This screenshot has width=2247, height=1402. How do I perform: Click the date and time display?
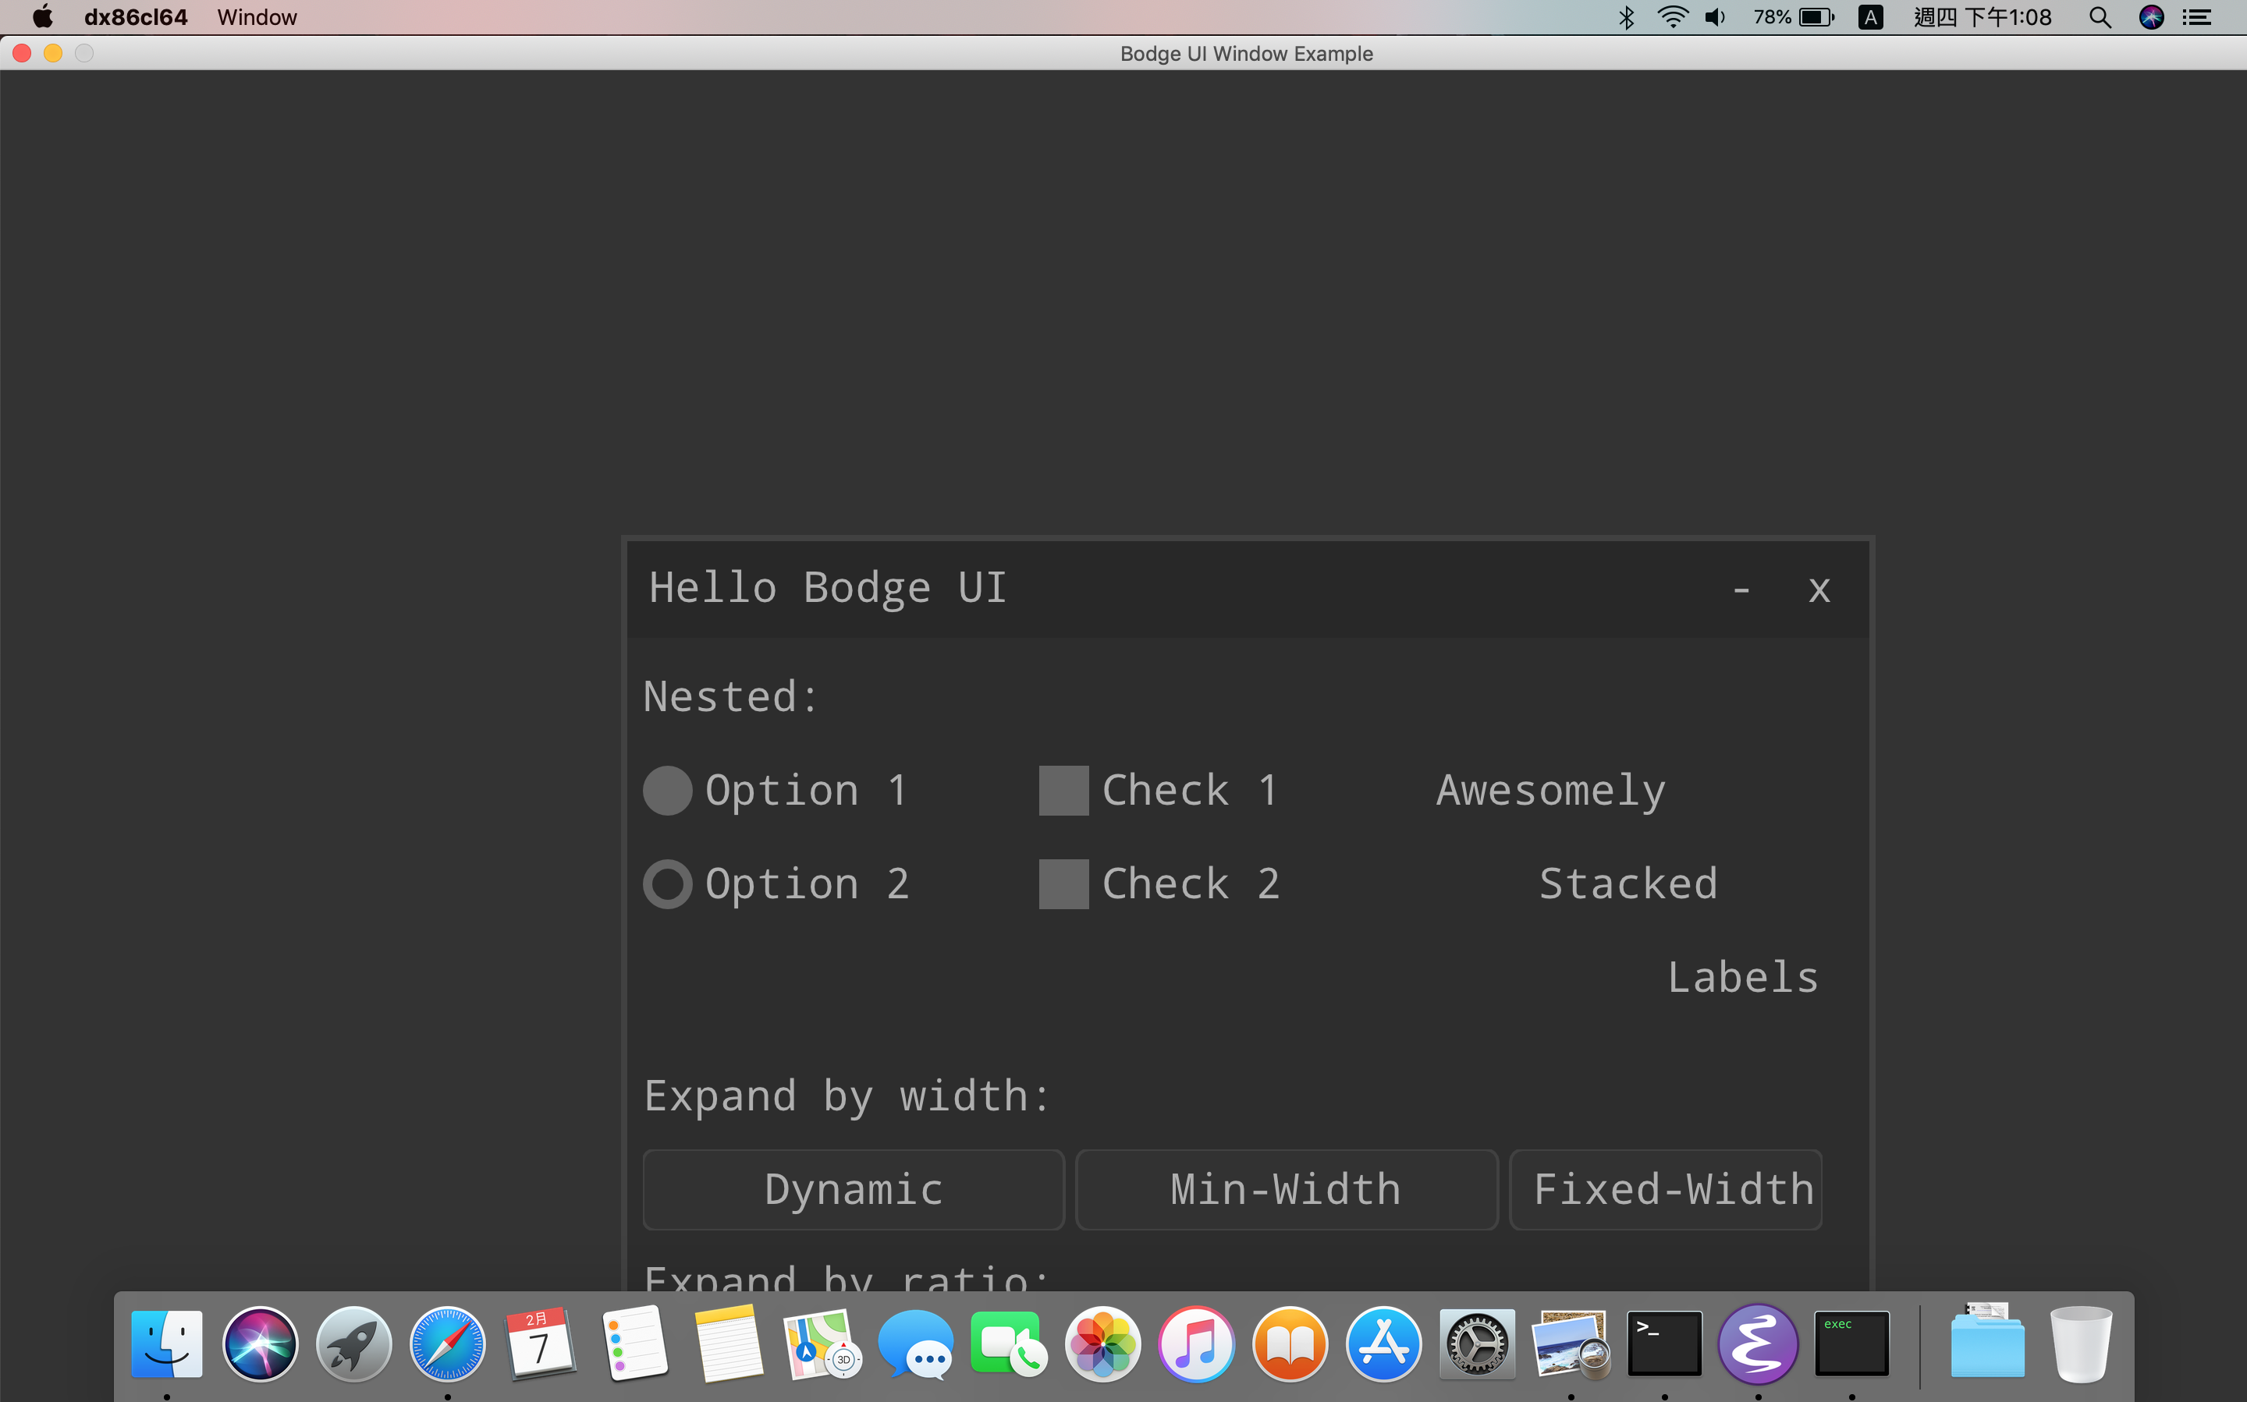(1983, 16)
